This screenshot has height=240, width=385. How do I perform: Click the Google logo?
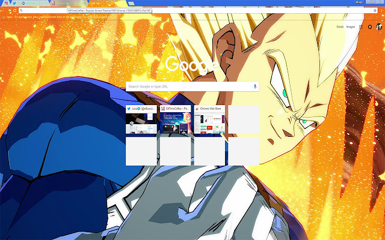tap(192, 64)
